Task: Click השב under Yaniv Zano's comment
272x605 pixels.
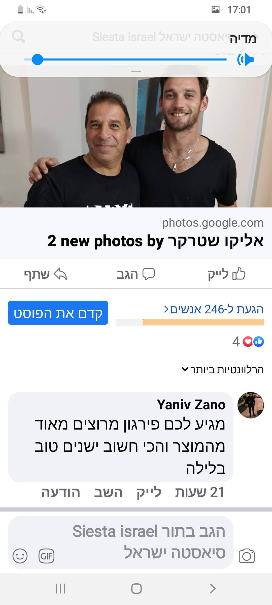Action: point(108,493)
